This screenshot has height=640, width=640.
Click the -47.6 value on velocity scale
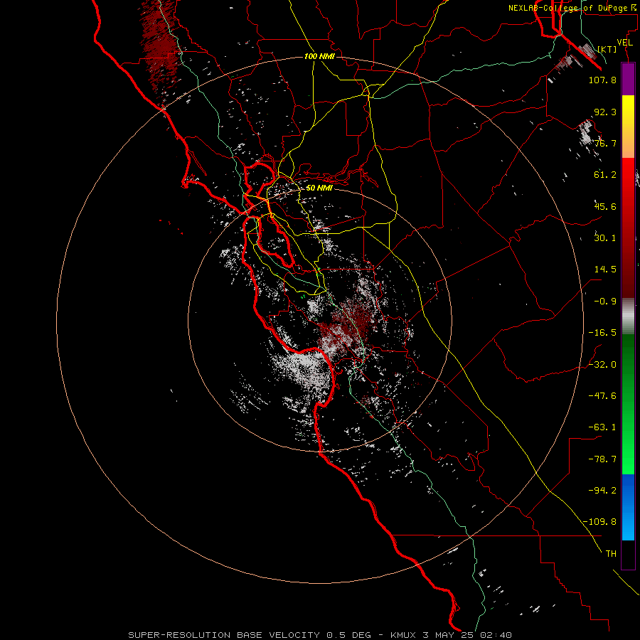[x=602, y=396]
